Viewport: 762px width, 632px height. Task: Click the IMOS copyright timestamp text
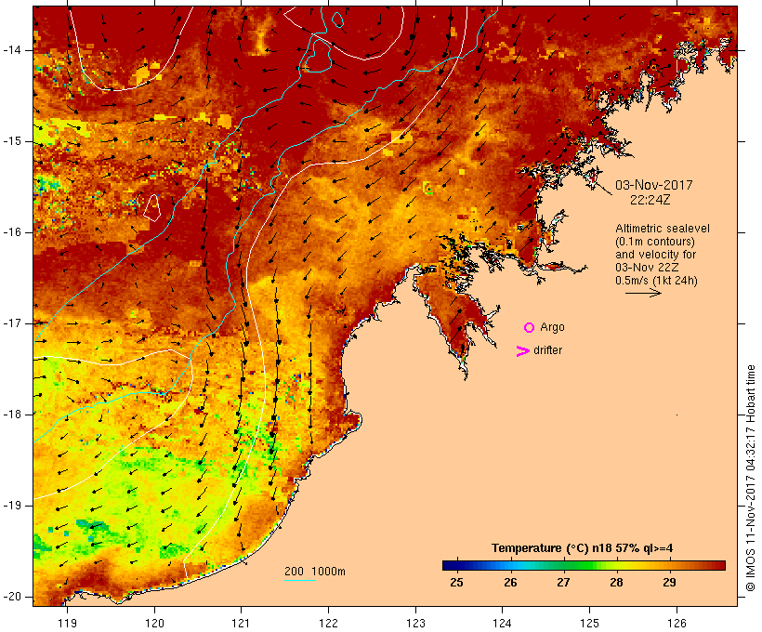click(751, 479)
